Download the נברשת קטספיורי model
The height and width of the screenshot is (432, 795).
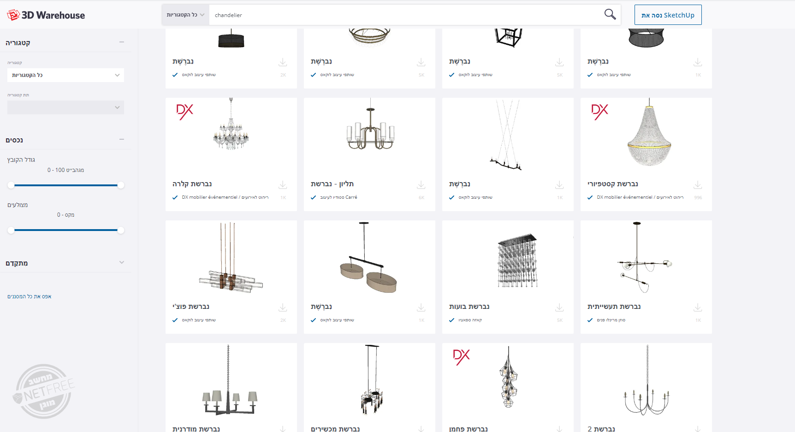pyautogui.click(x=698, y=185)
